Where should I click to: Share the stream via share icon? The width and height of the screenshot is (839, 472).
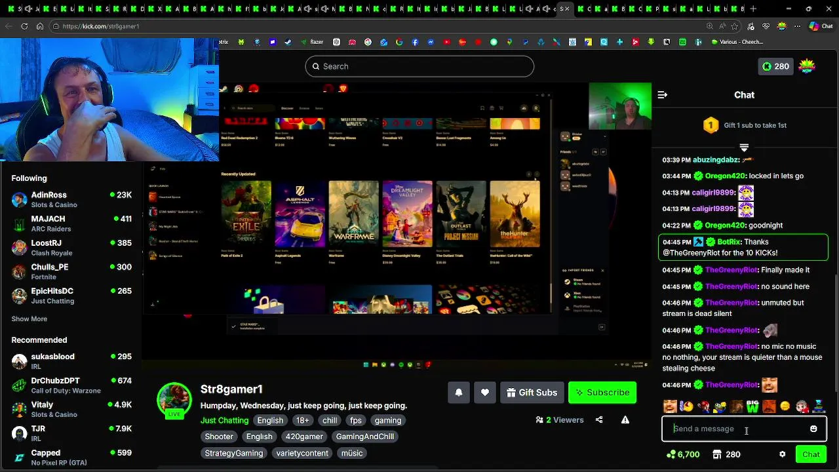[599, 420]
